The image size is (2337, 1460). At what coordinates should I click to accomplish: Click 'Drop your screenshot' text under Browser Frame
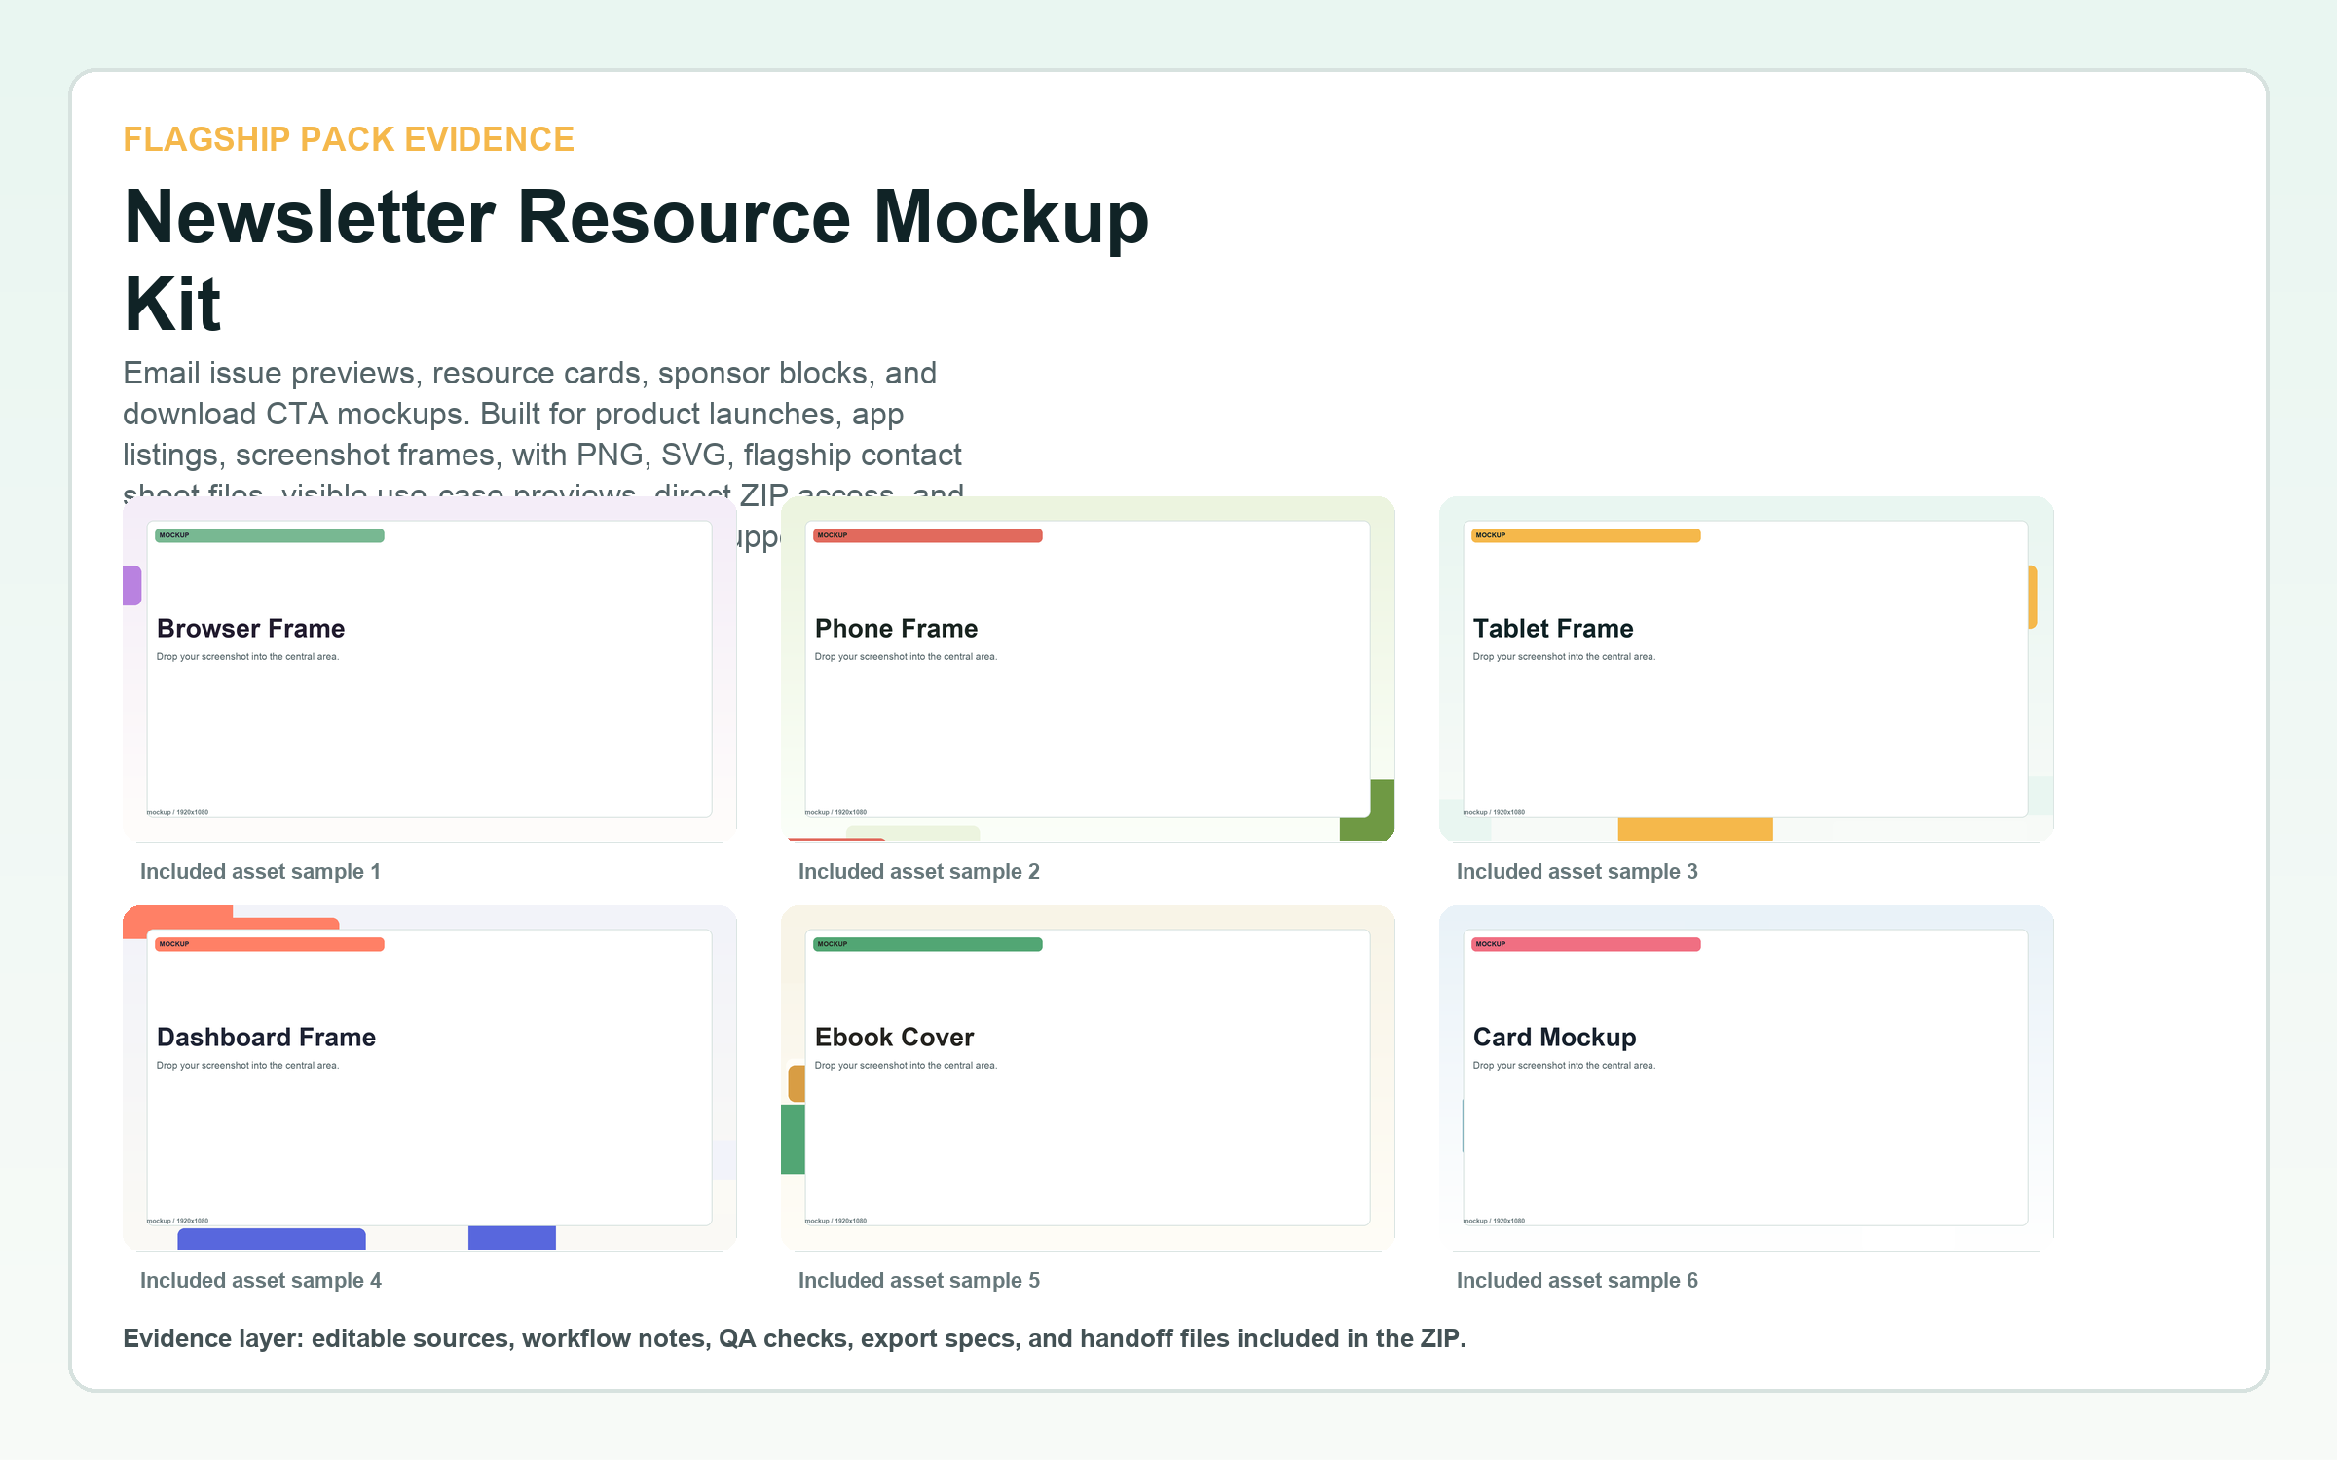coord(247,657)
